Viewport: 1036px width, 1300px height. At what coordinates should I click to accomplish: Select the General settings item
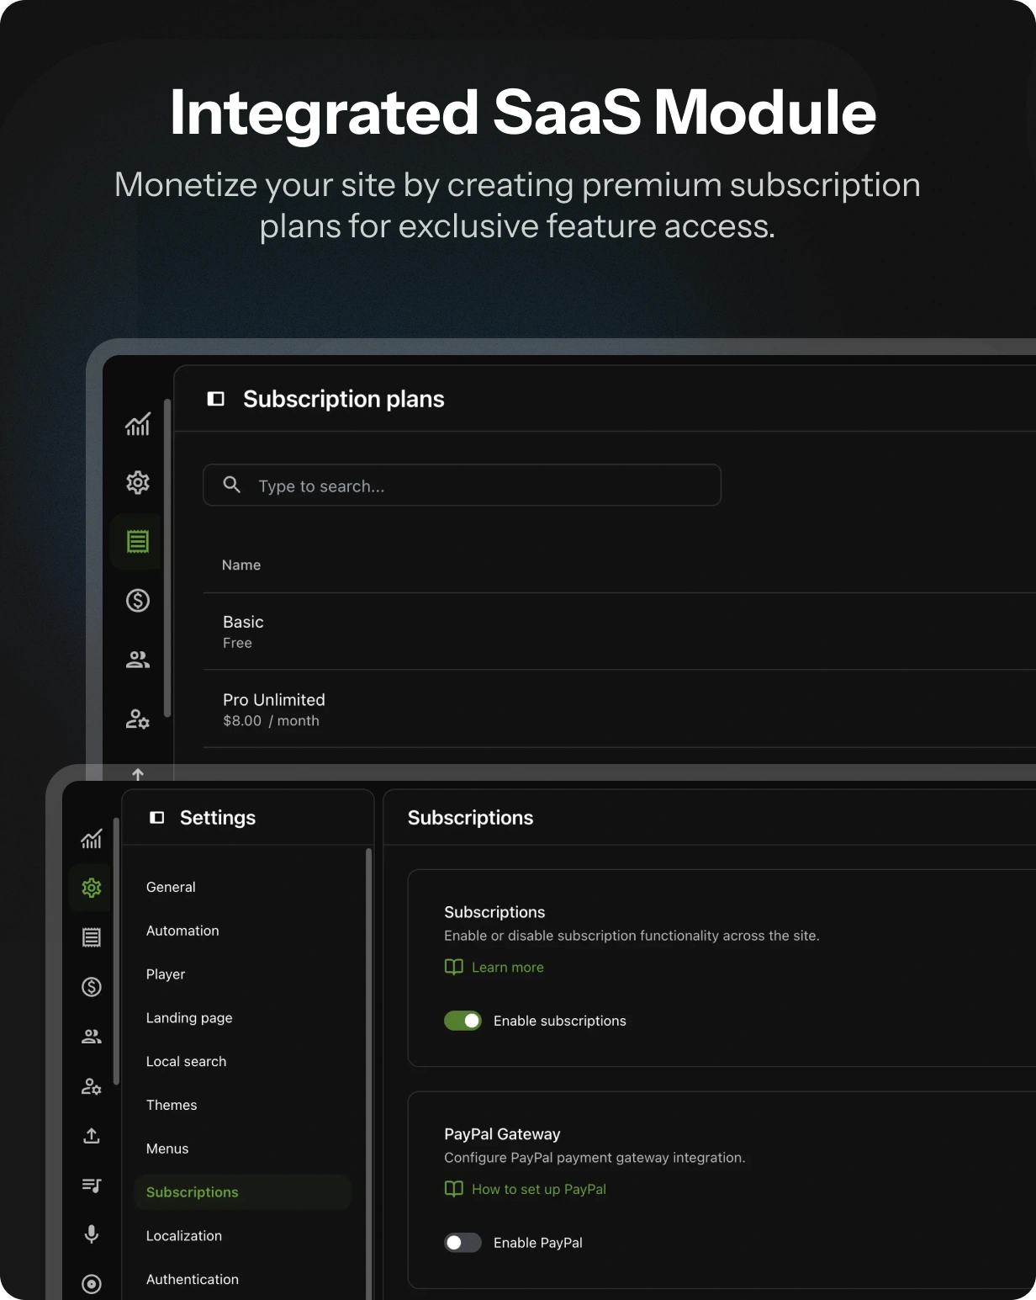(x=171, y=887)
